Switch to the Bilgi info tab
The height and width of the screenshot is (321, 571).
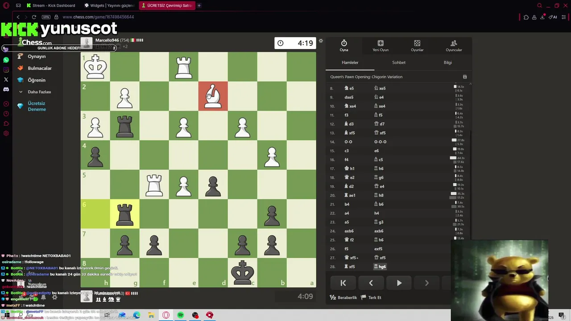pyautogui.click(x=447, y=62)
